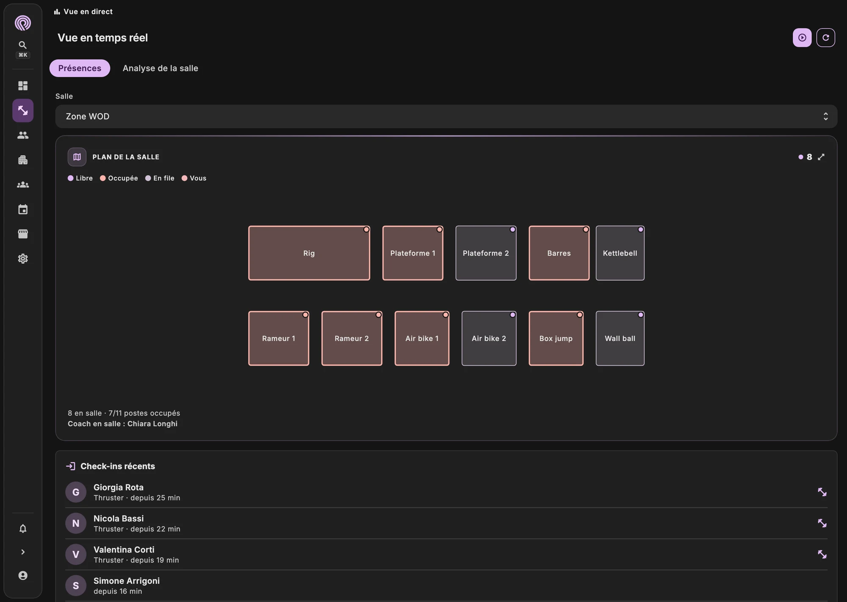Viewport: 847px width, 602px height.
Task: Open the calendar icon in the sidebar
Action: (x=23, y=210)
